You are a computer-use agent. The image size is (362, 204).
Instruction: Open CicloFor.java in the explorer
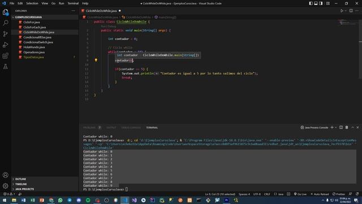pos(32,22)
